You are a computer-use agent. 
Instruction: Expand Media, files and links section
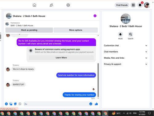pyautogui.click(x=126, y=58)
